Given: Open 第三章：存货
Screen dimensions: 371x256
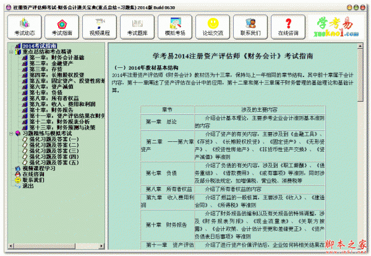Looking at the screenshot, I should 46,69.
